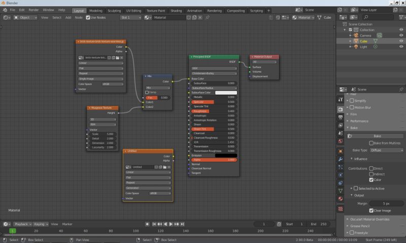The width and height of the screenshot is (406, 243).
Task: Open the Object Data properties tab icon
Action: point(341,191)
